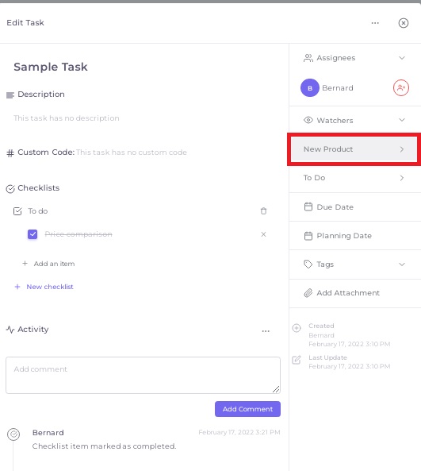This screenshot has width=421, height=471.
Task: Open the New Product menu item
Action: [x=354, y=149]
